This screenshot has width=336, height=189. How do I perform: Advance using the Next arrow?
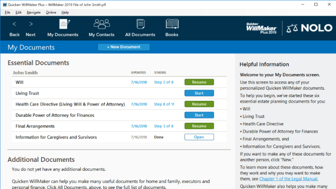[x=31, y=24]
